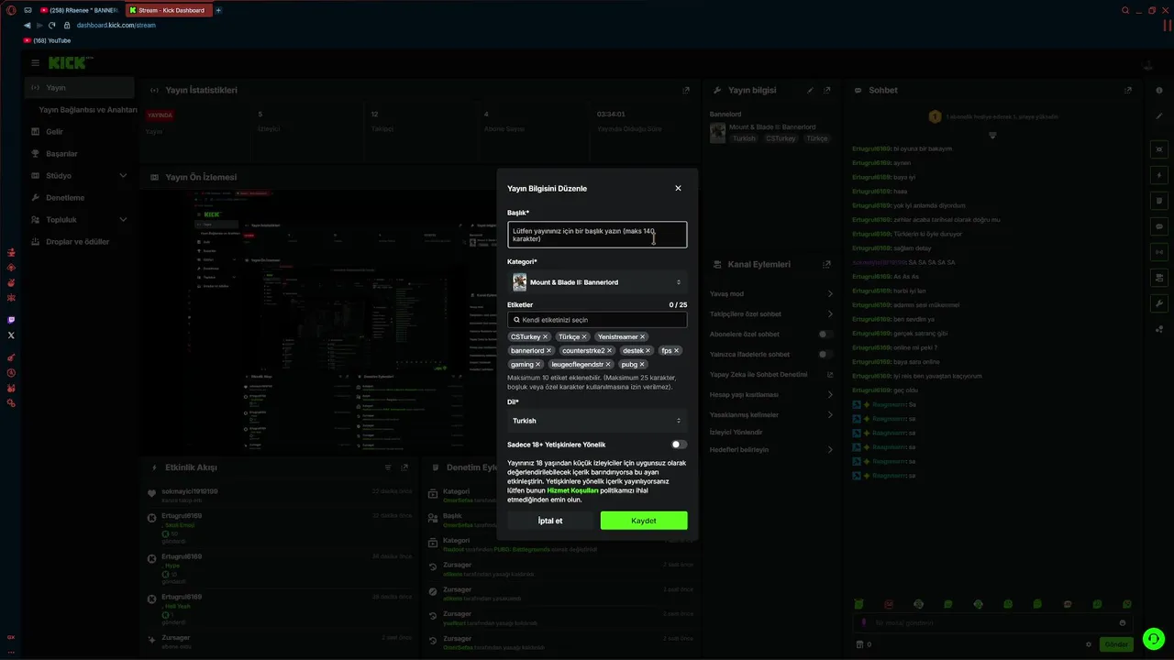
Task: Click the İptal et button
Action: (x=550, y=521)
